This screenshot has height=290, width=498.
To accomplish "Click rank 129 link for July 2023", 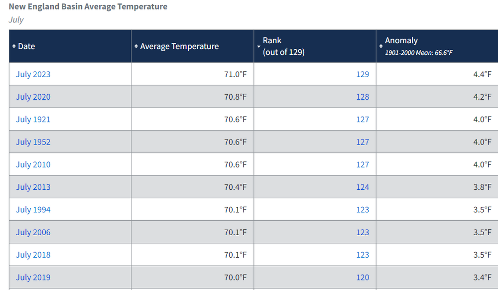I will point(363,74).
